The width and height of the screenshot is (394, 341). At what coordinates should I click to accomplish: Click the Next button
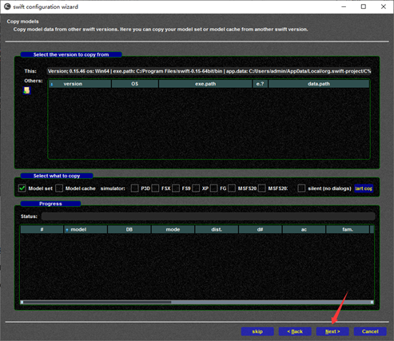click(x=332, y=331)
